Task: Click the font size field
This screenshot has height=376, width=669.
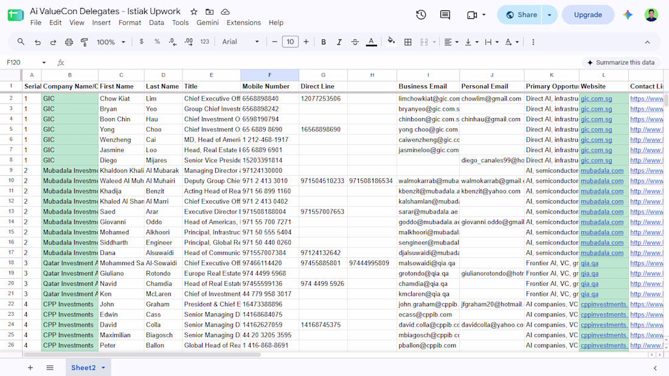Action: 290,42
